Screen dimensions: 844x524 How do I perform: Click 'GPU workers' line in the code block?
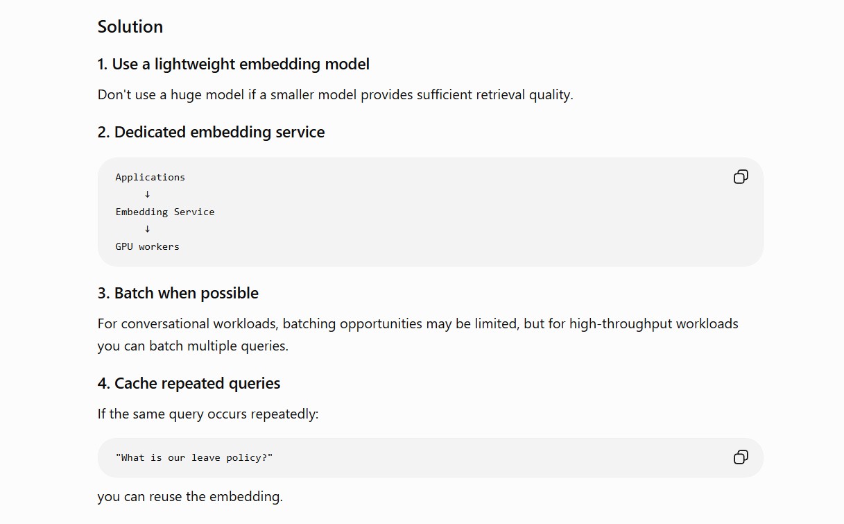[x=147, y=246]
